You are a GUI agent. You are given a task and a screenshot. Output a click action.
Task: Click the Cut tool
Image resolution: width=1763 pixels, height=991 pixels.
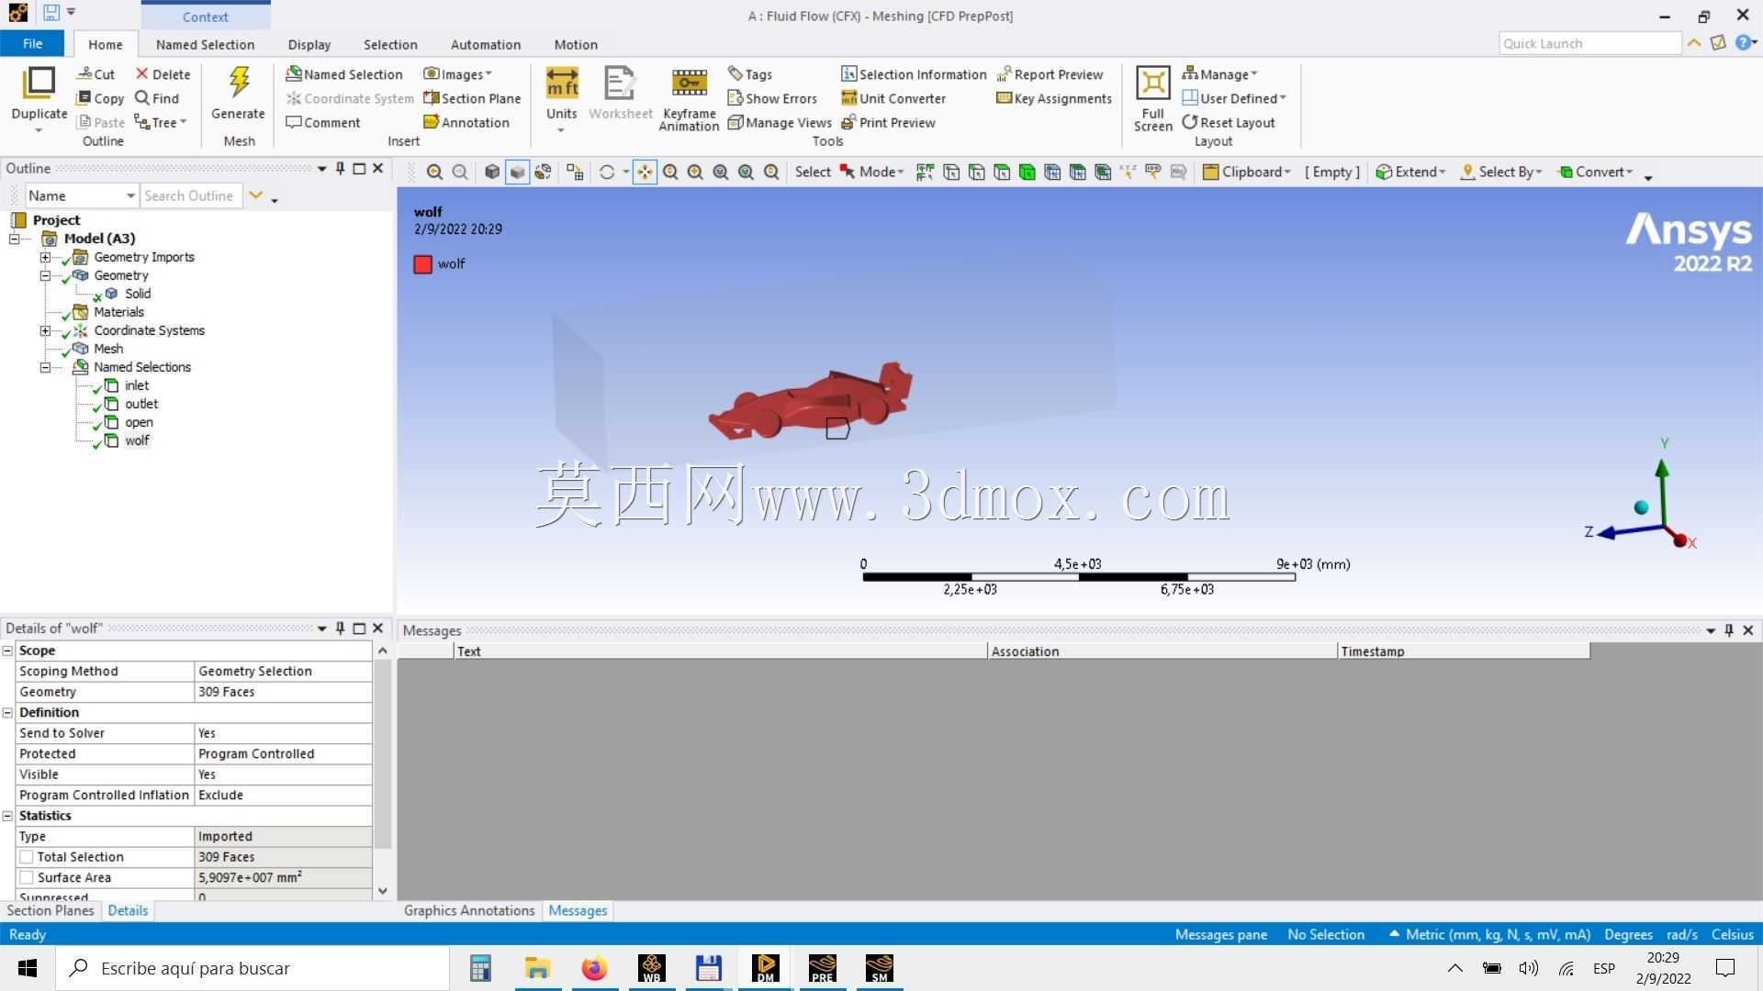95,74
